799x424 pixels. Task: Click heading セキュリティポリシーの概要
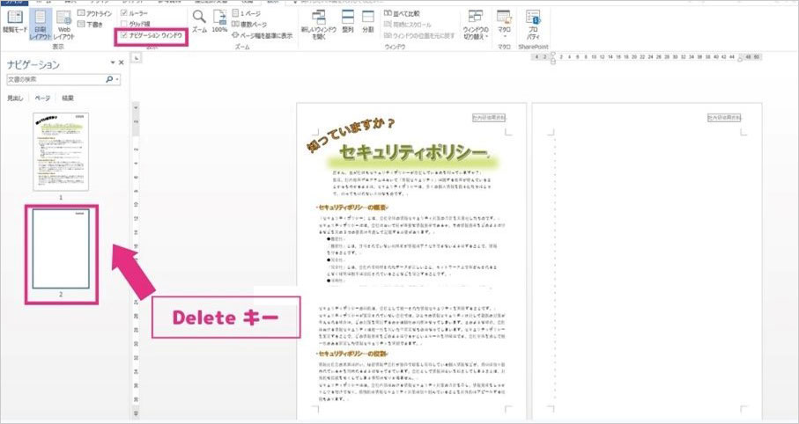(x=352, y=208)
